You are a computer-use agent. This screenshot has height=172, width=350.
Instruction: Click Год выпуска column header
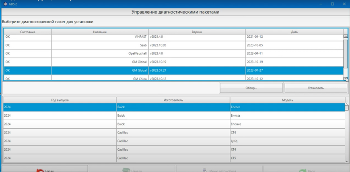[60, 100]
